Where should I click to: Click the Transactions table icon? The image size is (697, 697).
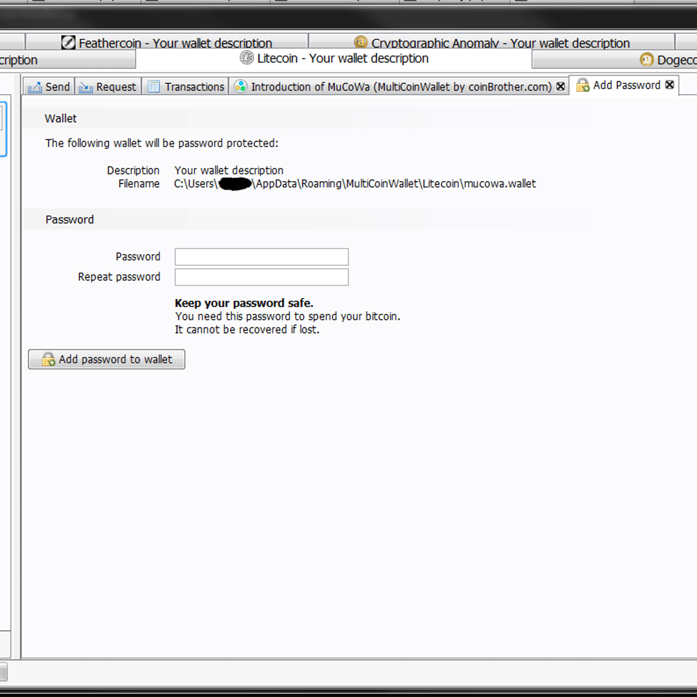click(x=153, y=87)
